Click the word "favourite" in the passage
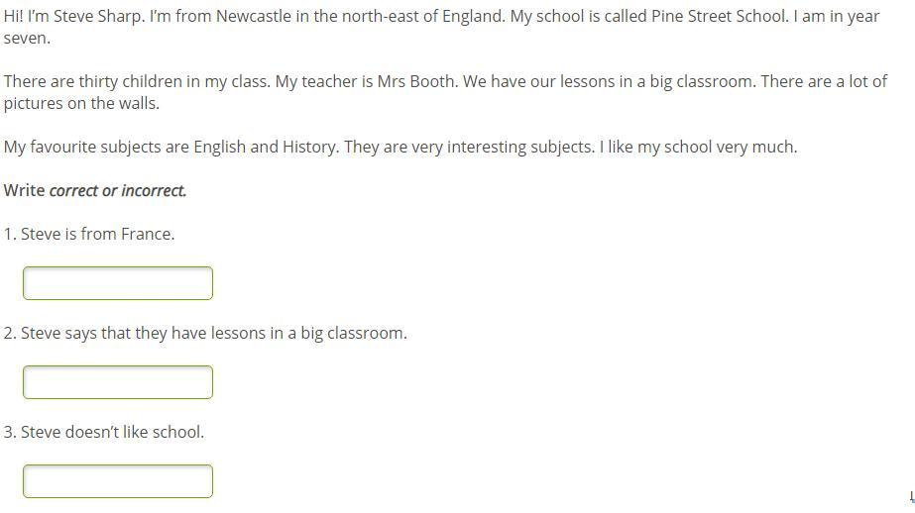The height and width of the screenshot is (513, 915). [63, 147]
